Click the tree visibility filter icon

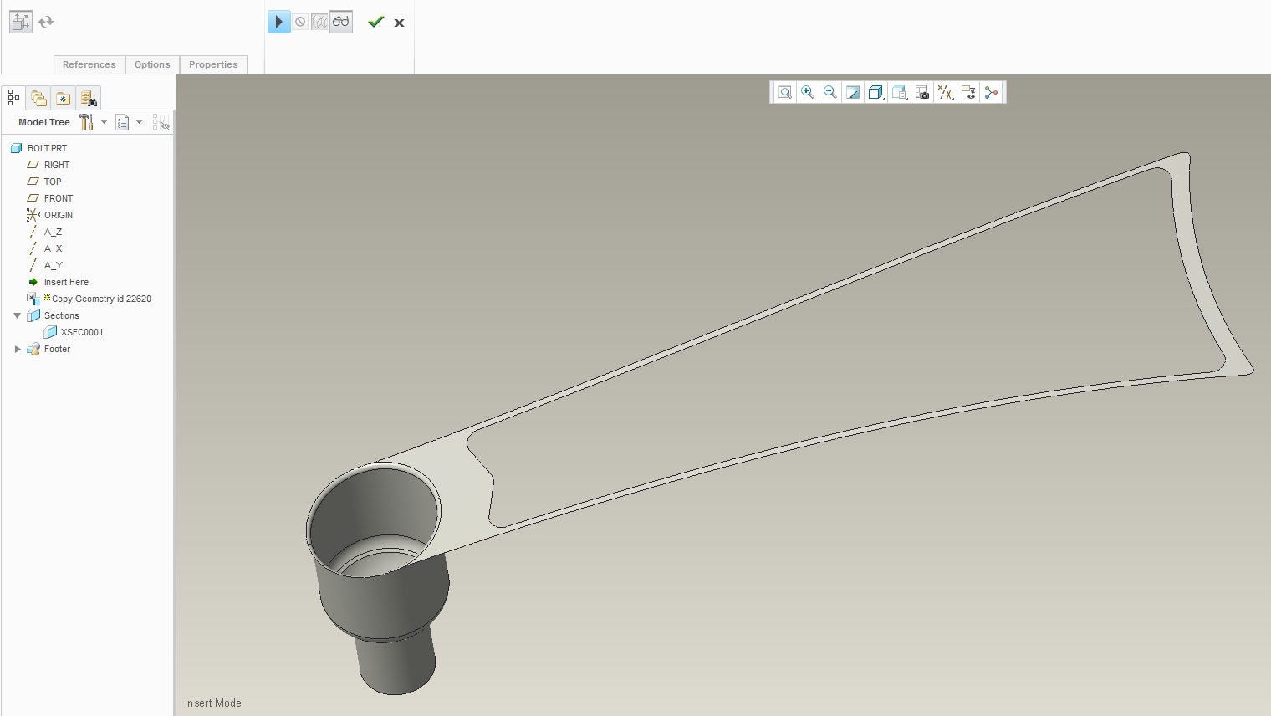[161, 122]
